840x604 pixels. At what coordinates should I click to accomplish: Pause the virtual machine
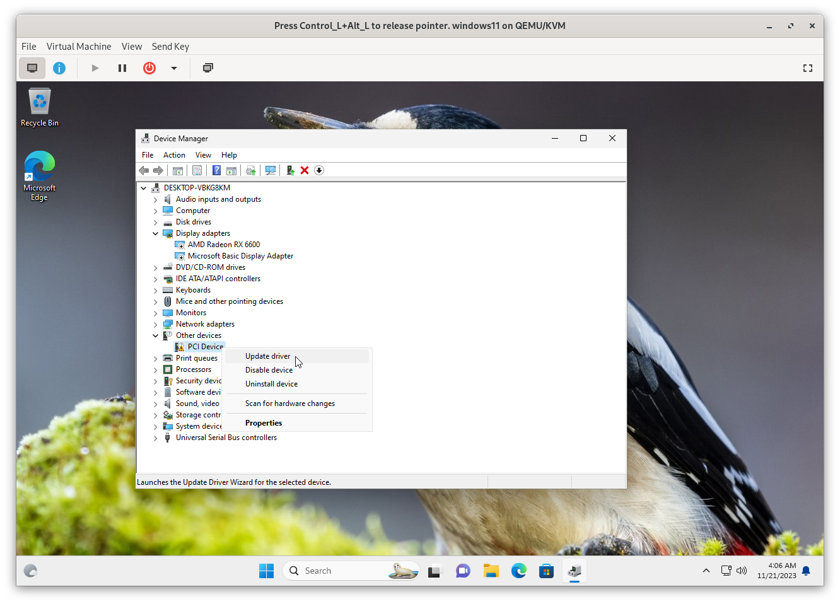122,68
